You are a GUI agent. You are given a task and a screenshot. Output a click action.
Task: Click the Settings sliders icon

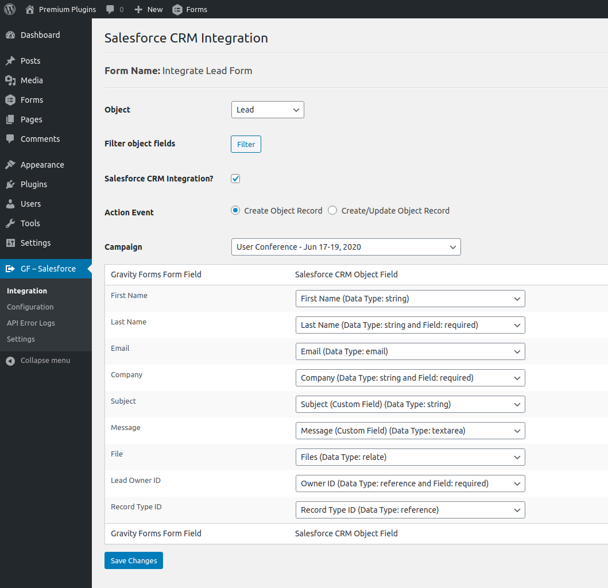(x=10, y=243)
